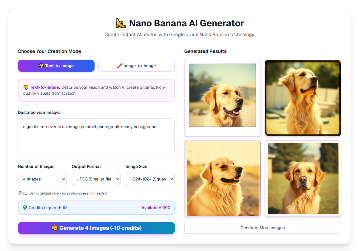358x251 pixels.
Task: Click the Available: 990 credits text
Action: coord(156,208)
